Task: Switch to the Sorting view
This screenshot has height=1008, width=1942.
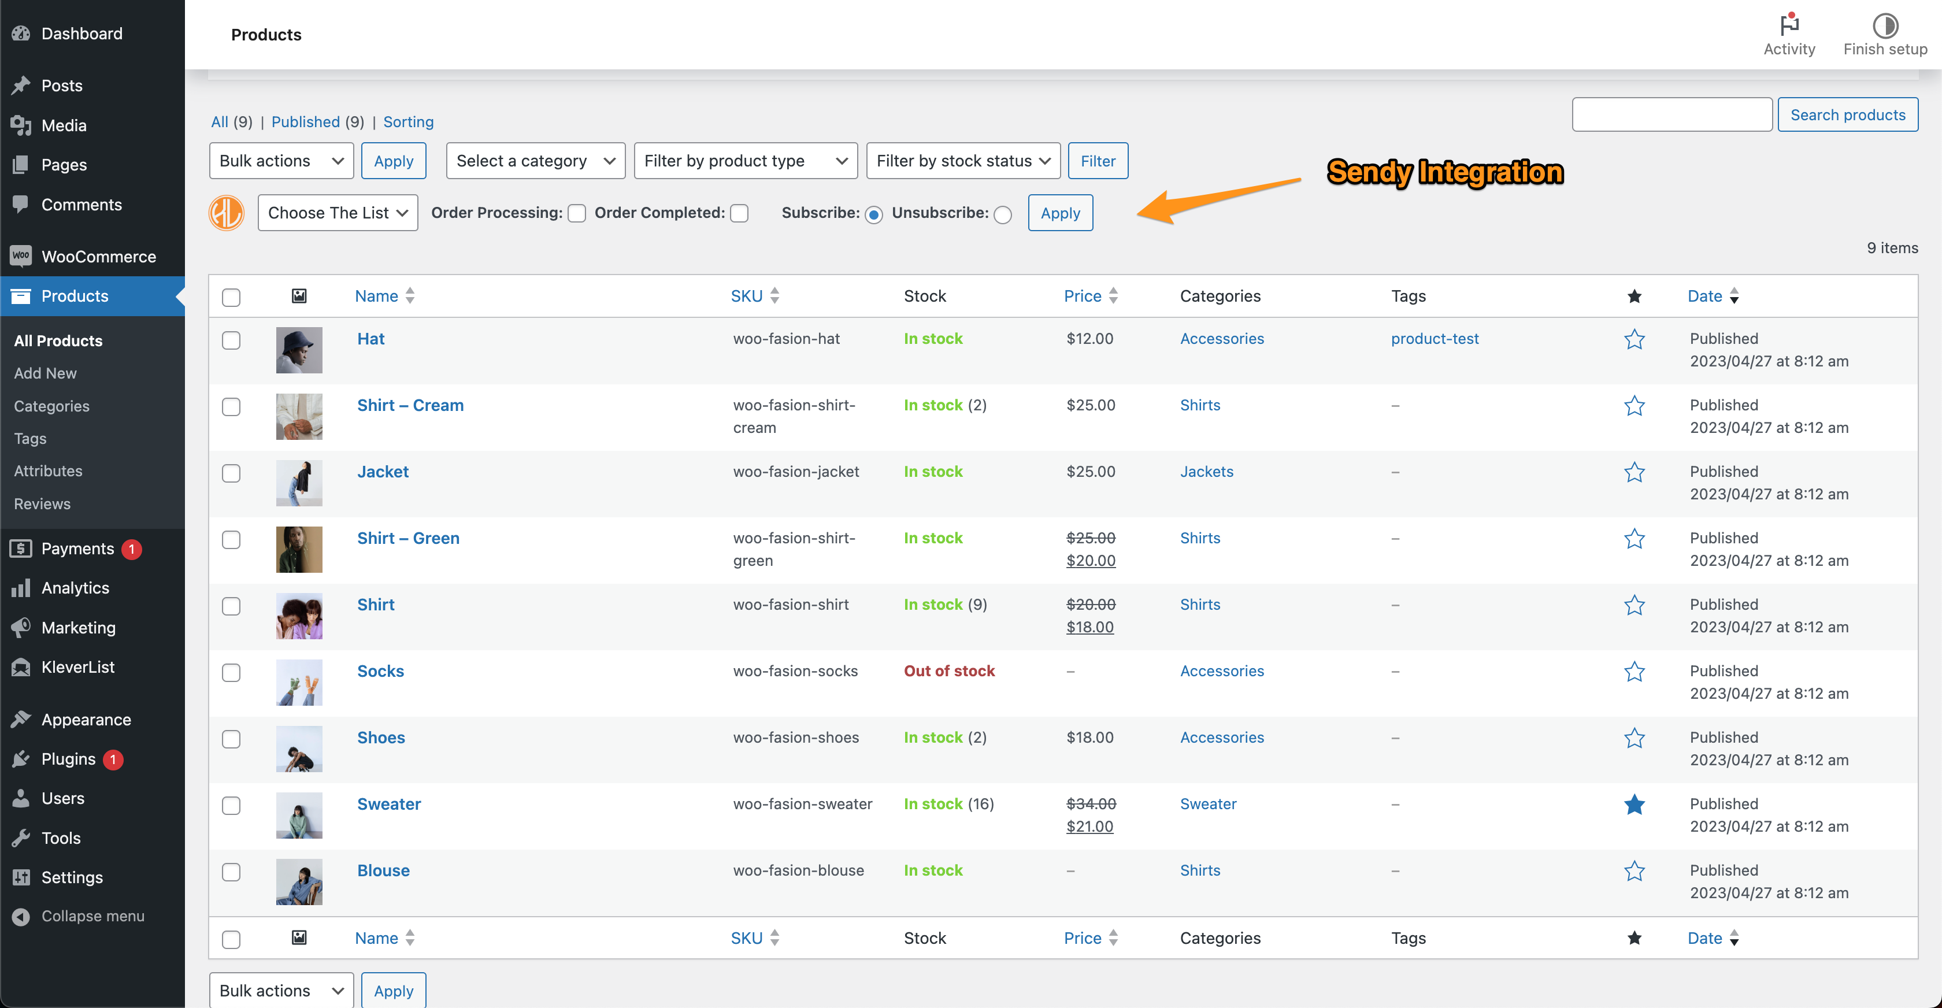Action: 408,121
